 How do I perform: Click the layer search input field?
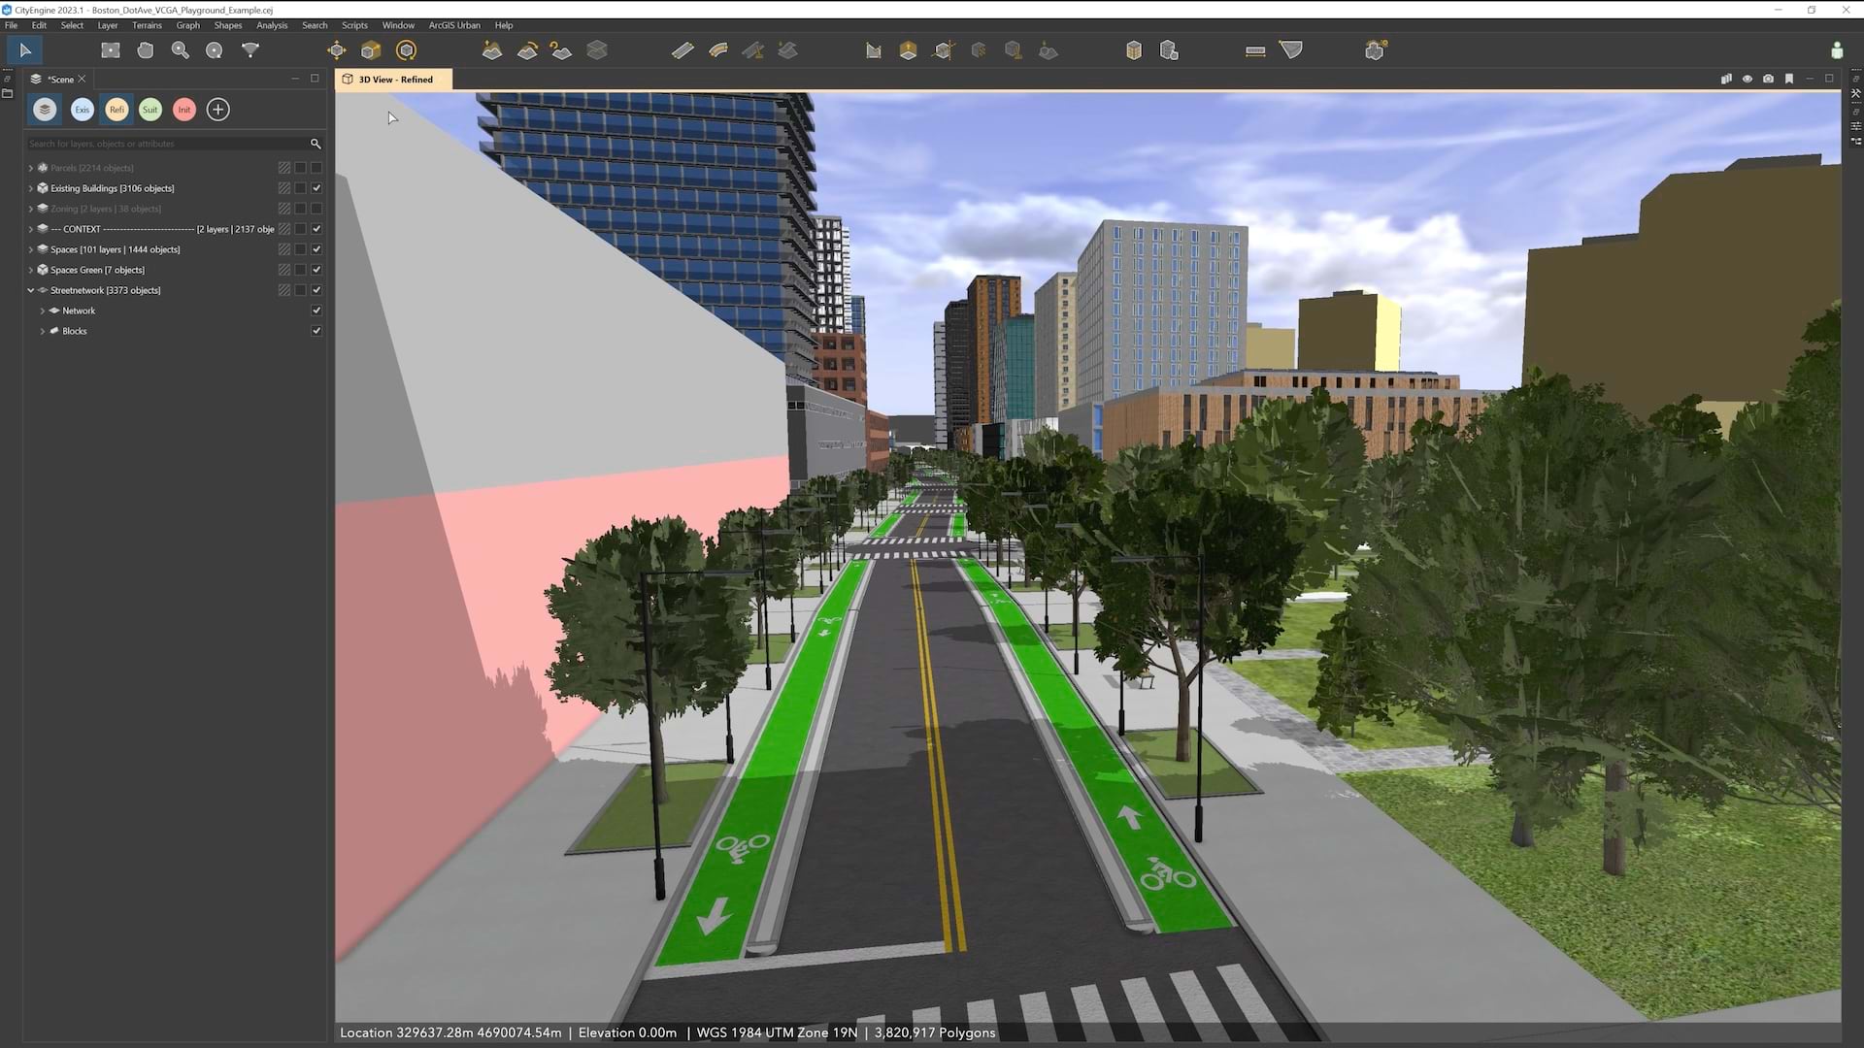click(x=165, y=144)
